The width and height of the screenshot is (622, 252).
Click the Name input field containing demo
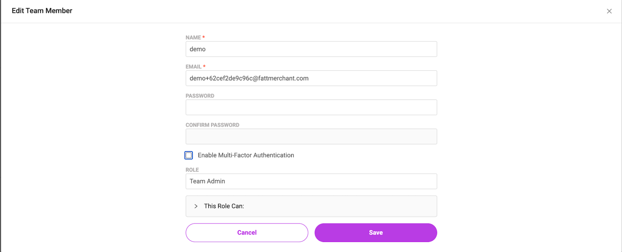click(311, 49)
